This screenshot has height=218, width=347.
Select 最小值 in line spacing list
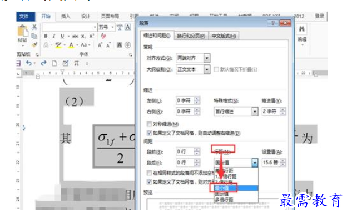pos(236,188)
